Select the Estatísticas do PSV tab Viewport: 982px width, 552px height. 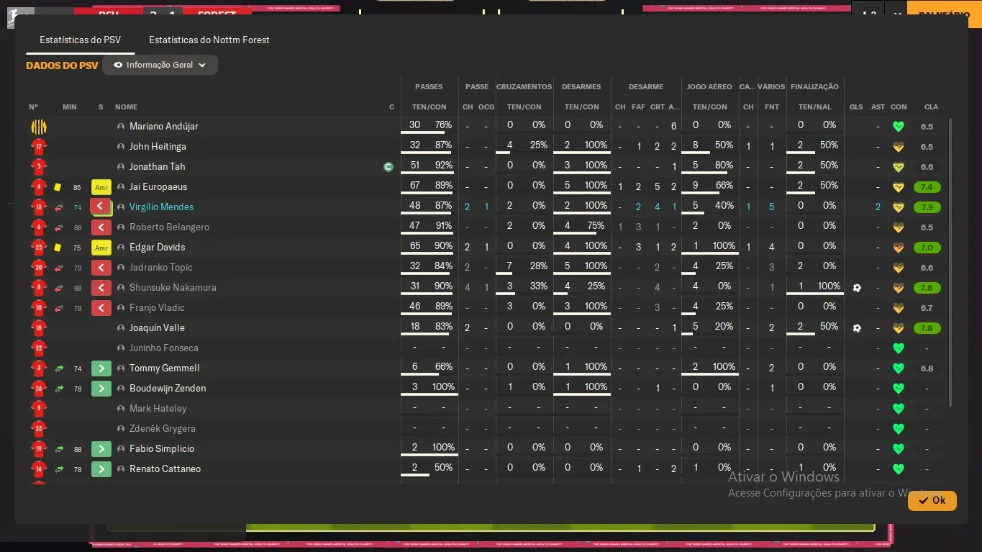pyautogui.click(x=80, y=40)
